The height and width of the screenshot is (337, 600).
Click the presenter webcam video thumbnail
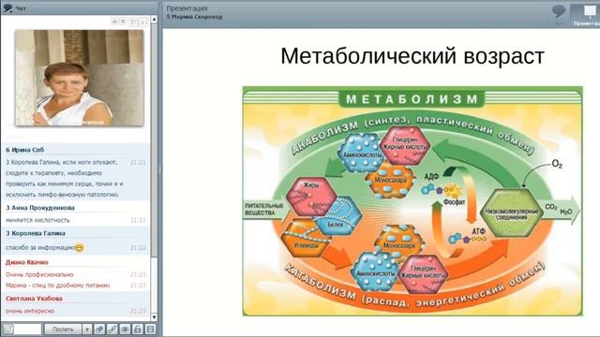tap(79, 78)
